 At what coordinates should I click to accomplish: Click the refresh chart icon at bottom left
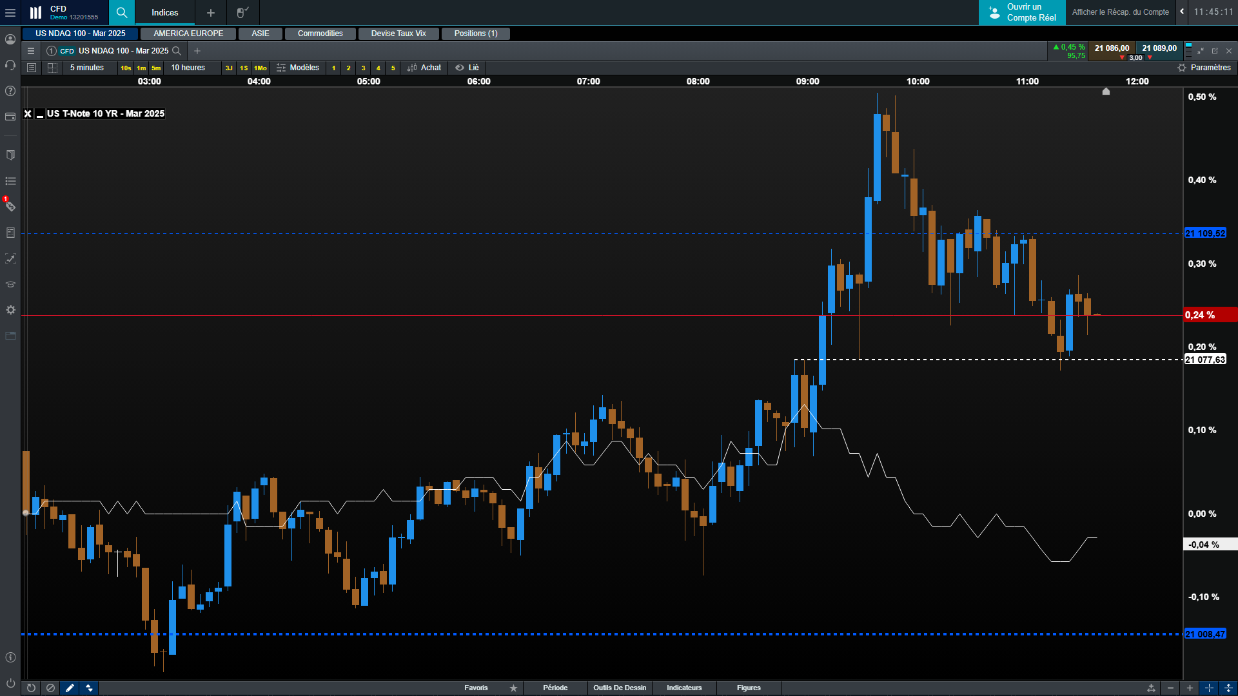coord(31,688)
